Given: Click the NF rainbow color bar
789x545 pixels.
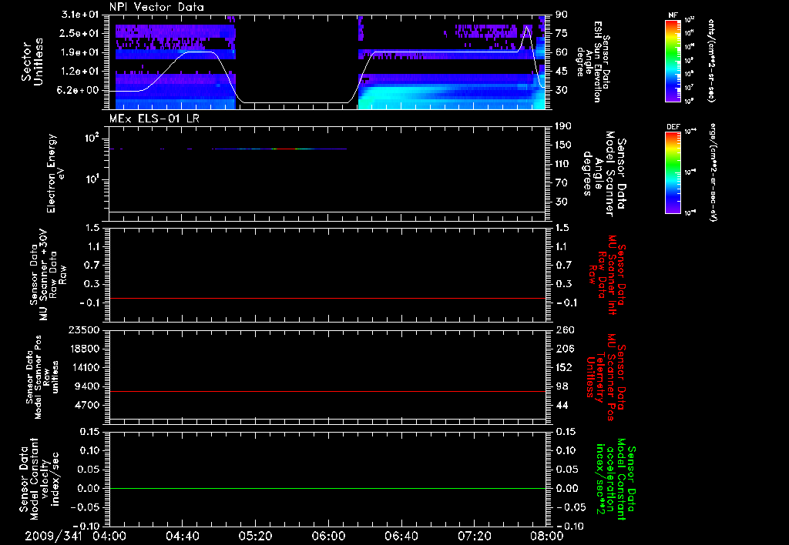Looking at the screenshot, I should click(673, 61).
